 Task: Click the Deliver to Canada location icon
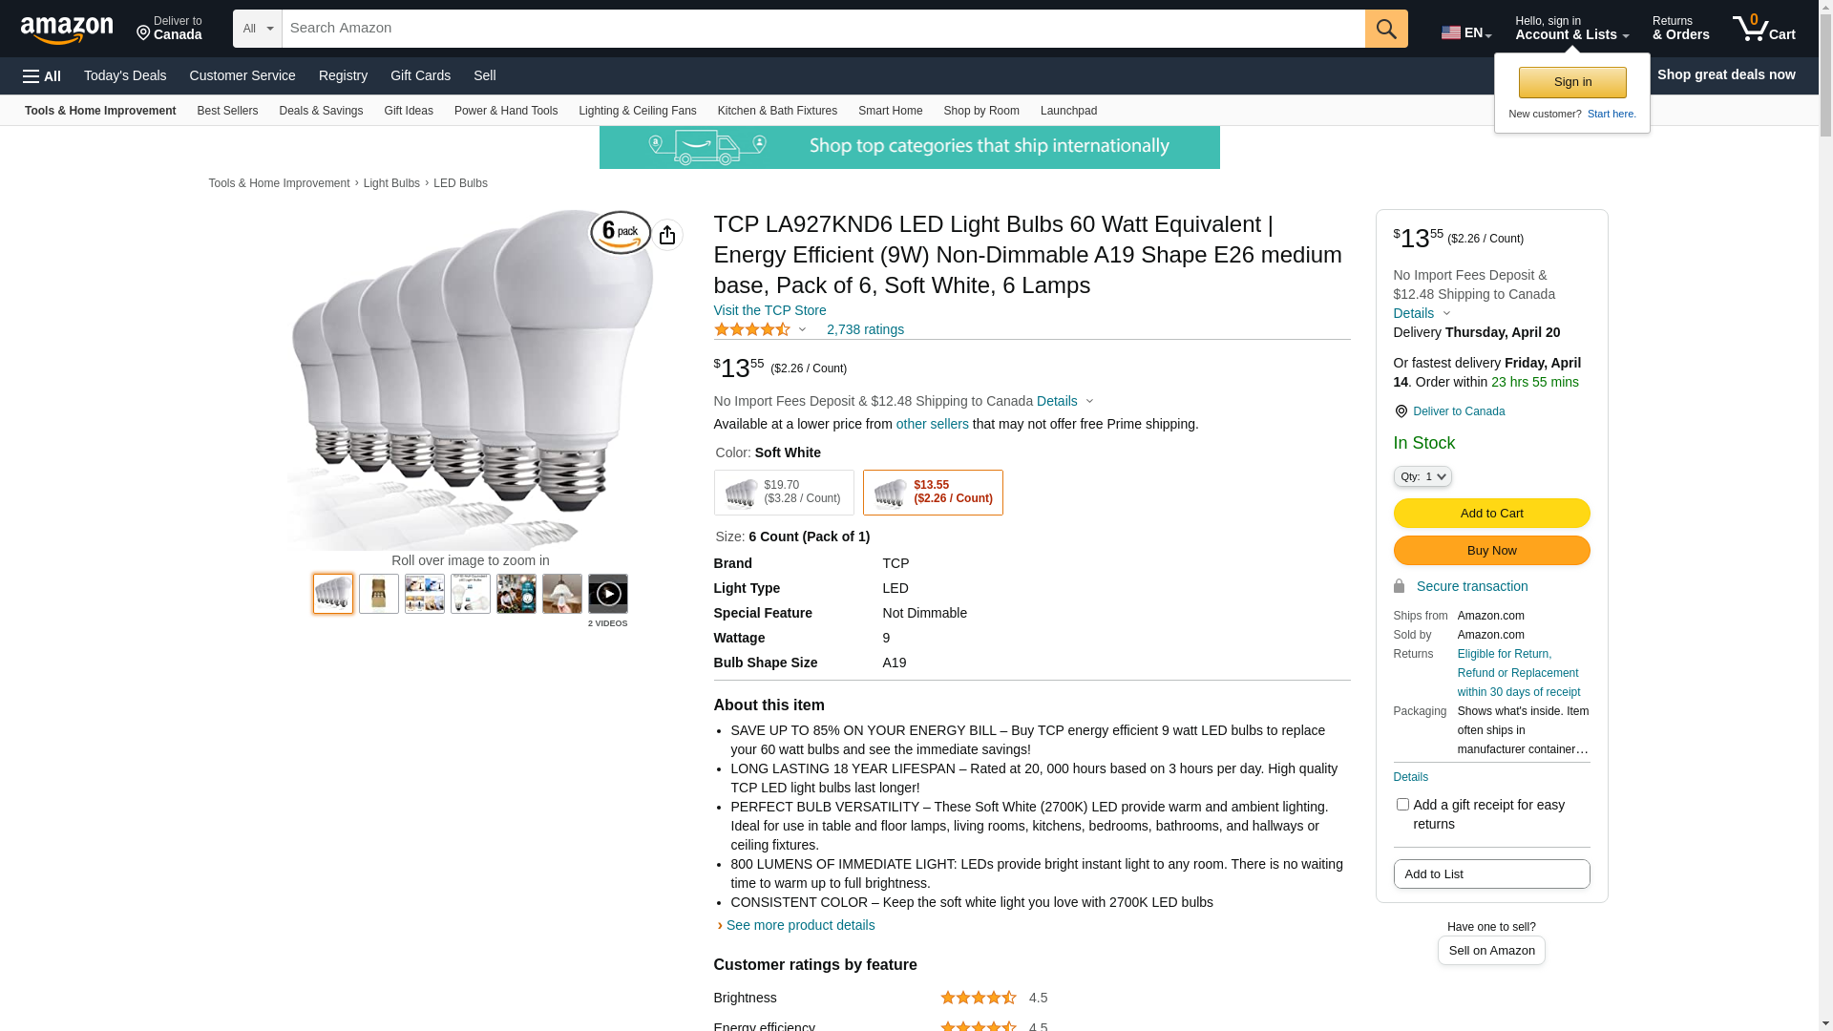[x=1401, y=411]
